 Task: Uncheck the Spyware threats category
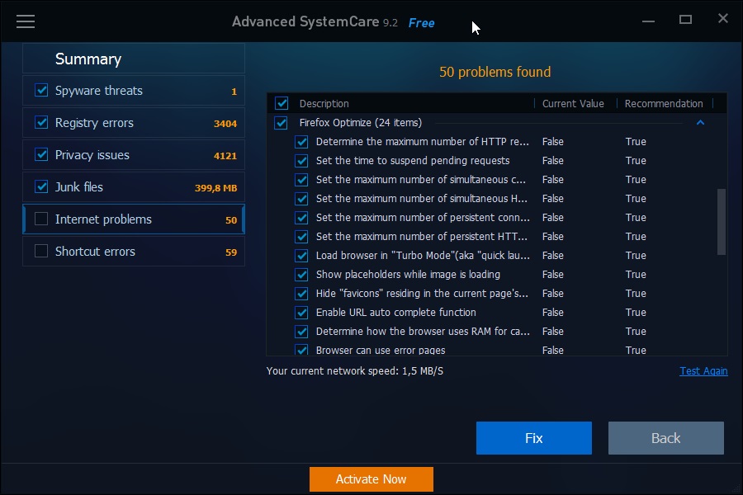[x=40, y=90]
